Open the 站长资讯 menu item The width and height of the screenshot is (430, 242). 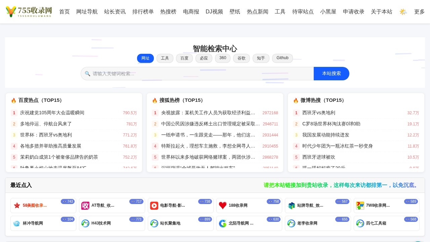pyautogui.click(x=115, y=12)
